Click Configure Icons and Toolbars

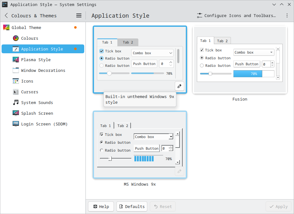(236, 15)
